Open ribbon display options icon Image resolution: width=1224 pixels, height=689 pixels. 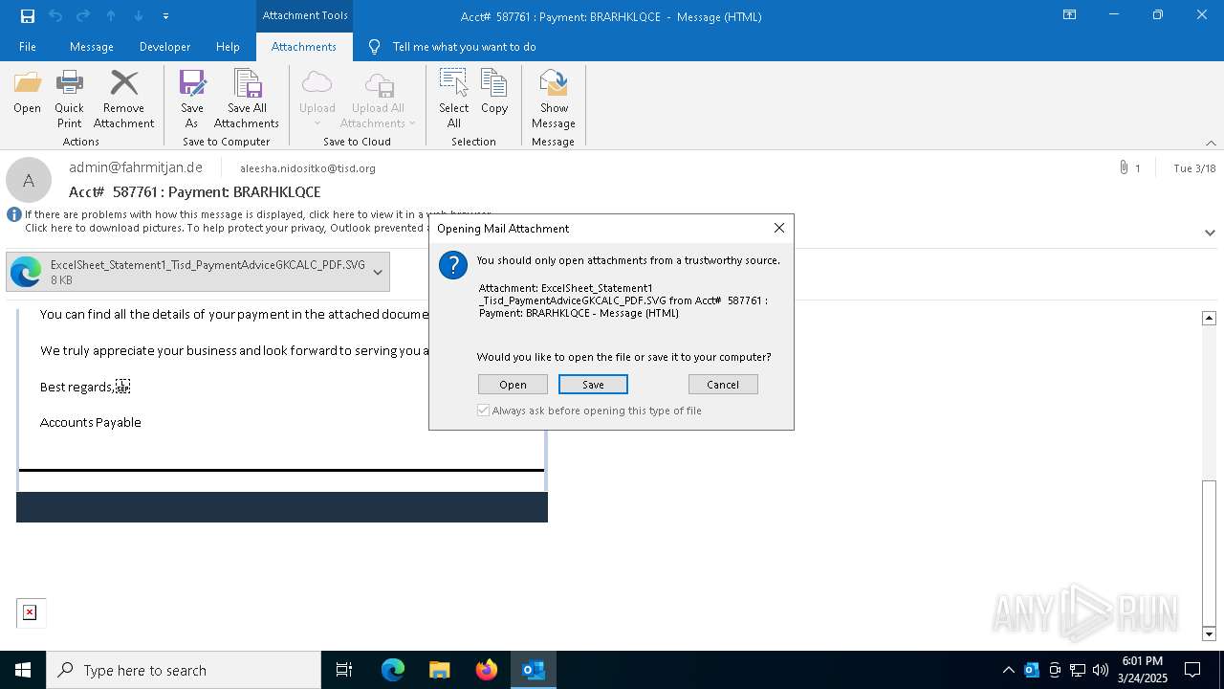click(1070, 14)
